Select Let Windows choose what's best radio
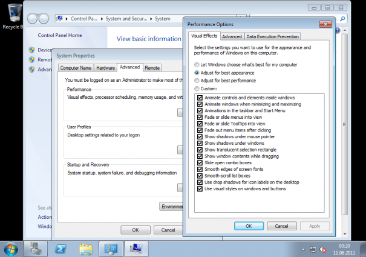This screenshot has height=257, width=366. point(197,64)
